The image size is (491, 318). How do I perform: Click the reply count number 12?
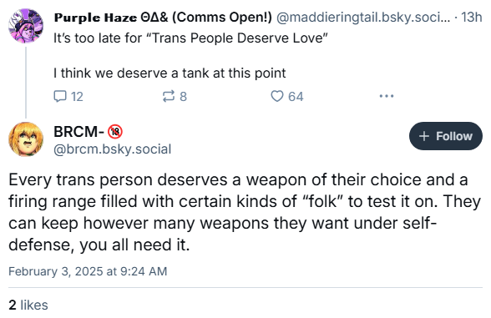point(77,97)
